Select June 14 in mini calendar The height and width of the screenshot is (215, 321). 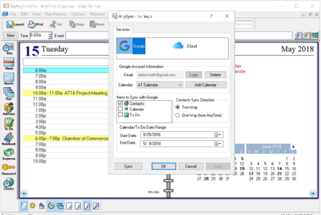(x=279, y=169)
